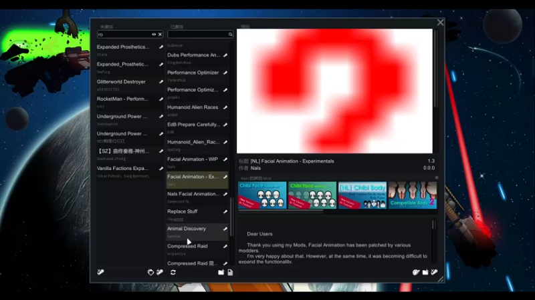Open the second Chibi Face thumbnail

312,195
